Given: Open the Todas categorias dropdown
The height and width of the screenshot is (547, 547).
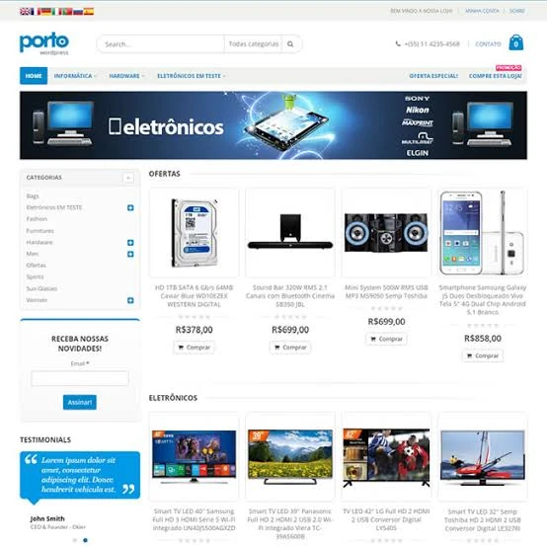Looking at the screenshot, I should pos(254,44).
